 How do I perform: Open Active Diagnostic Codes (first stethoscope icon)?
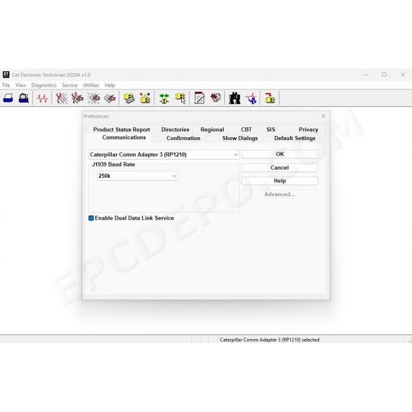tap(62, 98)
